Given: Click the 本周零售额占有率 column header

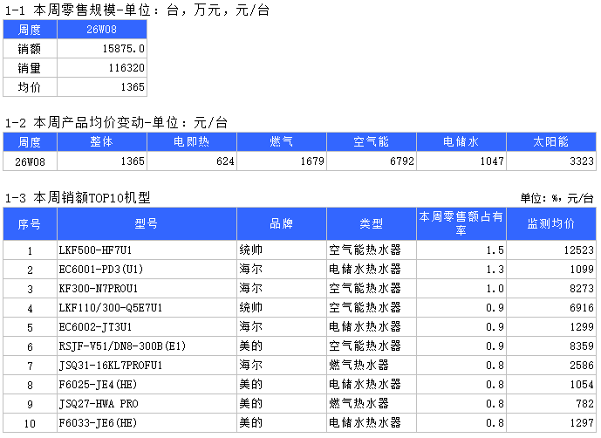Looking at the screenshot, I should [x=461, y=223].
